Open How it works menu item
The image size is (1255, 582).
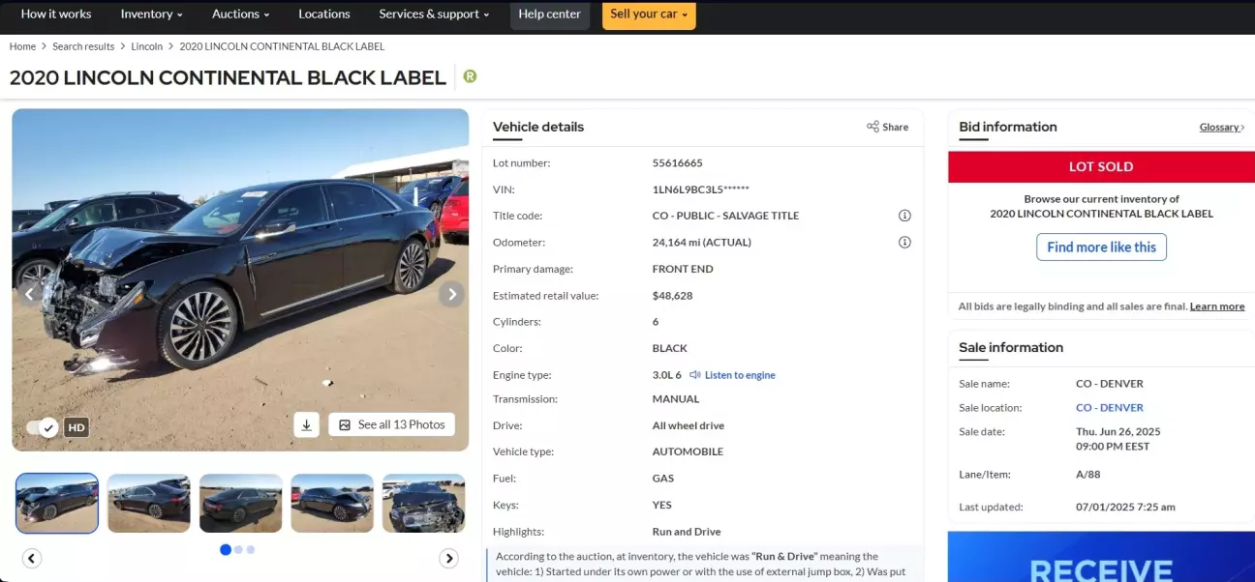click(56, 15)
